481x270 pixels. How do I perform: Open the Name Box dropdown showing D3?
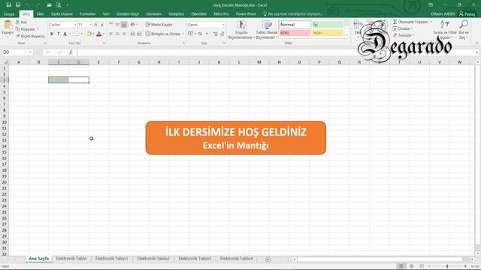pyautogui.click(x=30, y=52)
